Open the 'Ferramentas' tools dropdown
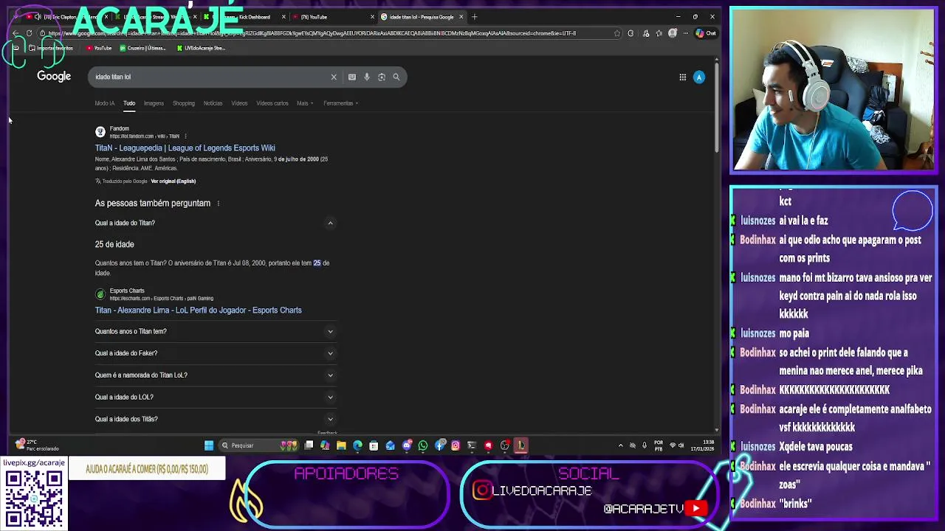This screenshot has width=945, height=531. [x=340, y=103]
